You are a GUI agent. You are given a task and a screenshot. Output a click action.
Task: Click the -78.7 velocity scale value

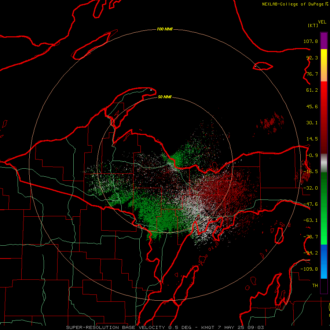(x=311, y=237)
